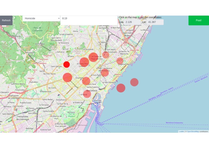Click the Esplugues de Llobregat label
This screenshot has width=209, height=148.
click(x=14, y=97)
